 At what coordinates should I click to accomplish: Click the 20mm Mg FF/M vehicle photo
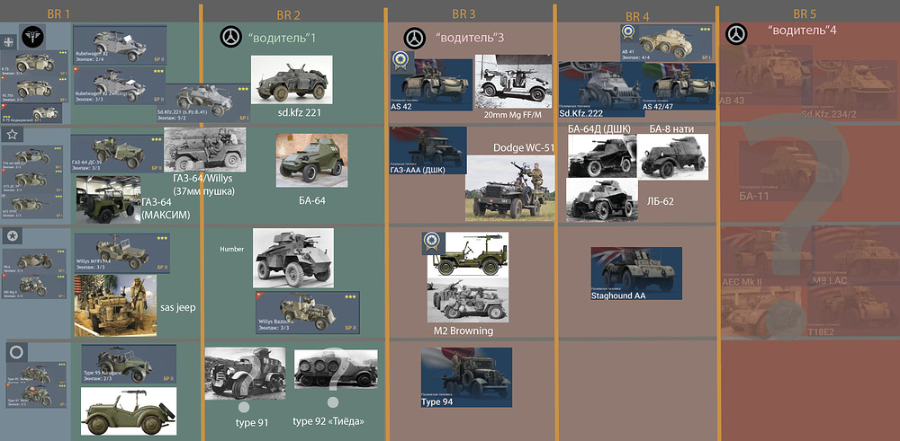click(513, 82)
